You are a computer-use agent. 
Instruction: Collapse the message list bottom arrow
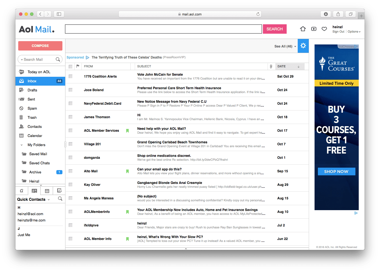[186, 249]
